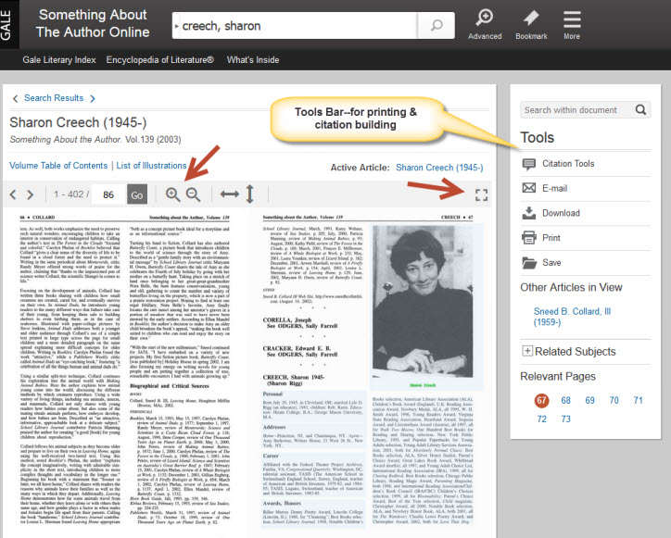Jump to relevant page 69
Viewport: 671px width, 538px height.
[589, 400]
